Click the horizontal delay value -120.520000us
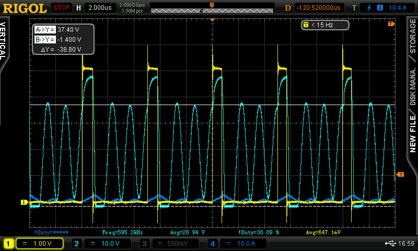This screenshot has width=418, height=251. tap(318, 8)
